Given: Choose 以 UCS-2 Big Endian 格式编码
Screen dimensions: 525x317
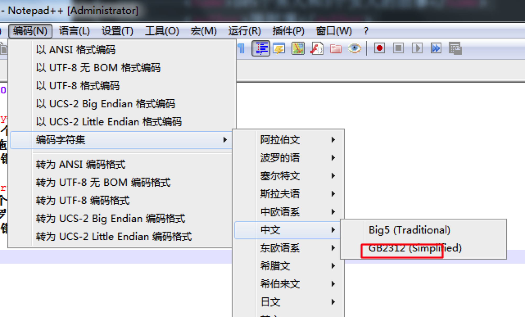Looking at the screenshot, I should tap(122, 104).
